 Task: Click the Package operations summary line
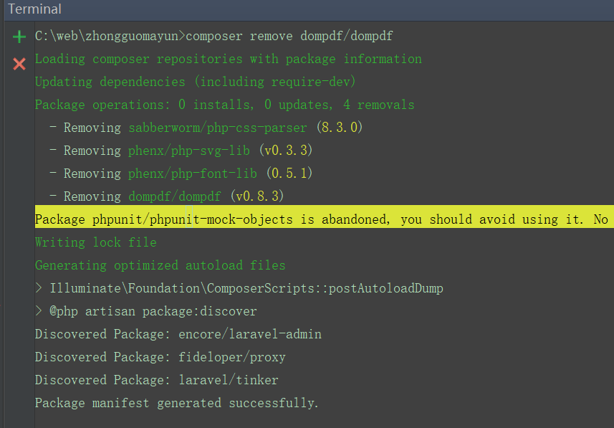(225, 105)
